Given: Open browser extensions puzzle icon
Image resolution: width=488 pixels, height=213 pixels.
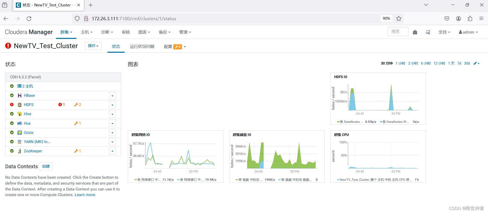Looking at the screenshot, I should [470, 18].
